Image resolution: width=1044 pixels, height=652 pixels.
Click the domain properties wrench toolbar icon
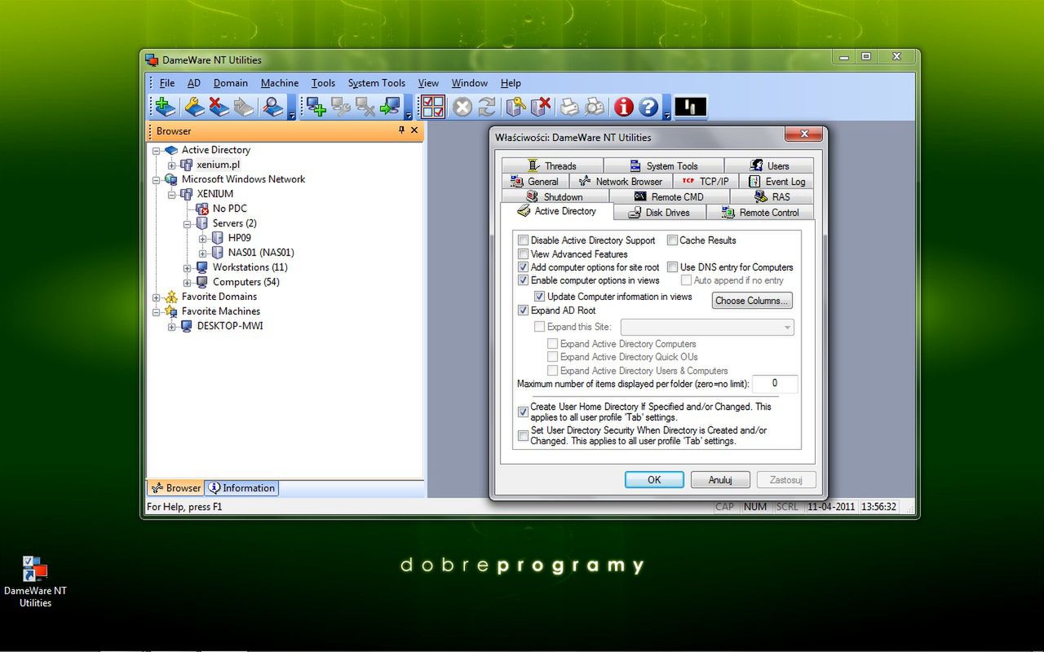point(194,107)
